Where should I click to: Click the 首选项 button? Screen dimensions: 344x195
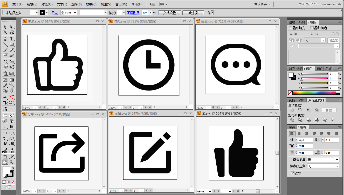(x=193, y=13)
